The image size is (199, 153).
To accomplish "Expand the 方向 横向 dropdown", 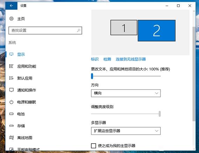I will click(x=126, y=93).
